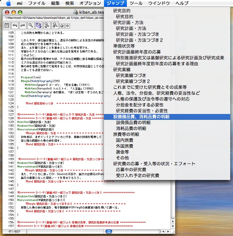
Task: Open multi-file search folder icon
Action: tap(39, 25)
